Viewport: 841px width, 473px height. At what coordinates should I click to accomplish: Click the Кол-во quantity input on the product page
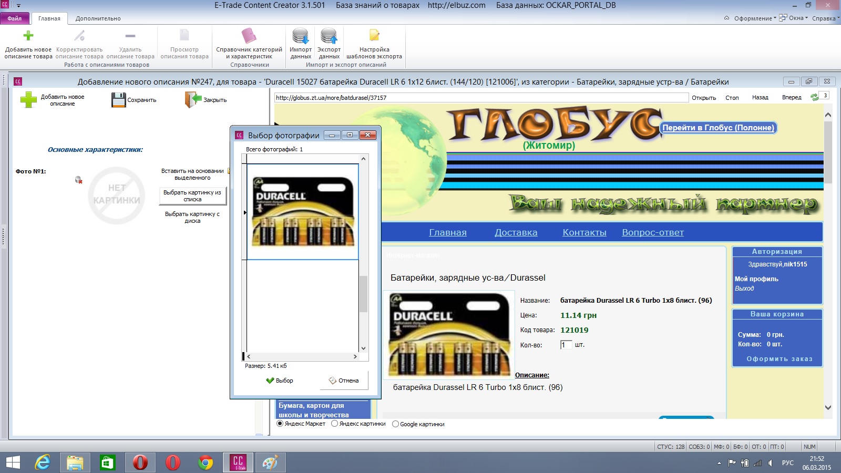[566, 345]
